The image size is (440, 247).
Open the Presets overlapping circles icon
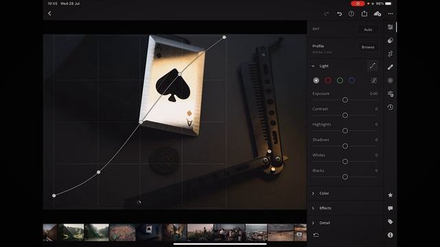coord(390,40)
